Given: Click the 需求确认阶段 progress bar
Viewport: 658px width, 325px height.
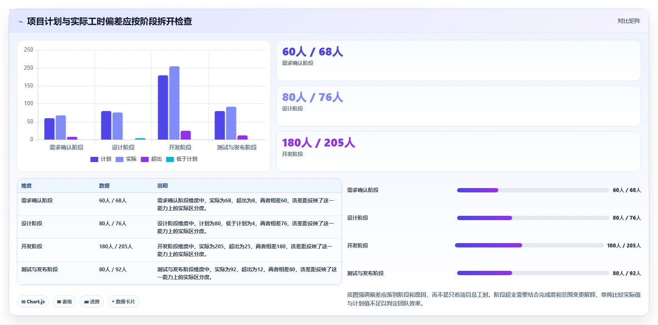Looking at the screenshot, I should pyautogui.click(x=533, y=190).
